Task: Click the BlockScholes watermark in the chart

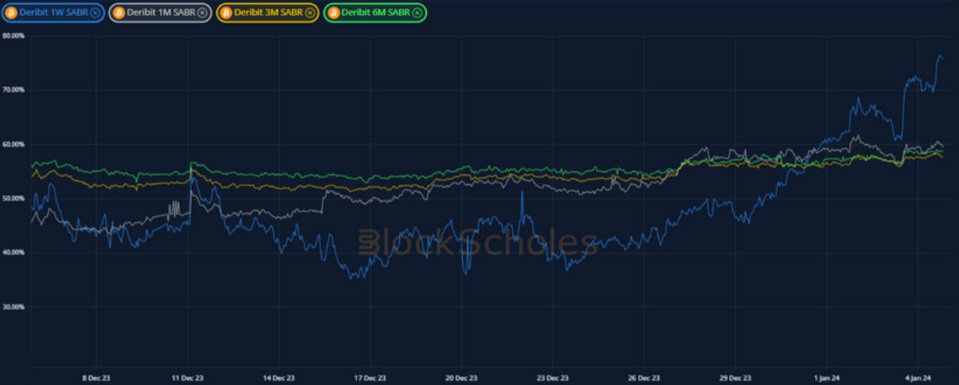Action: point(478,243)
